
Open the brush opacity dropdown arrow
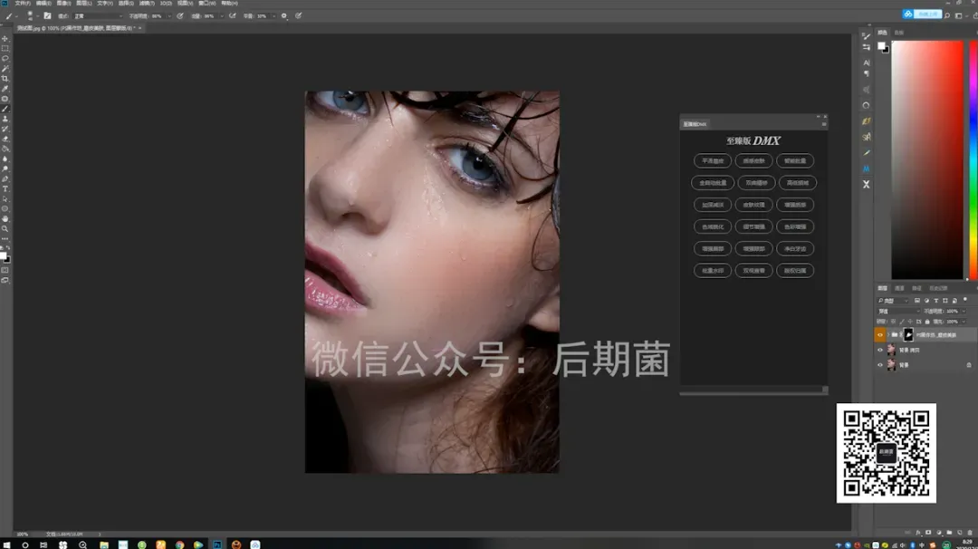(169, 16)
